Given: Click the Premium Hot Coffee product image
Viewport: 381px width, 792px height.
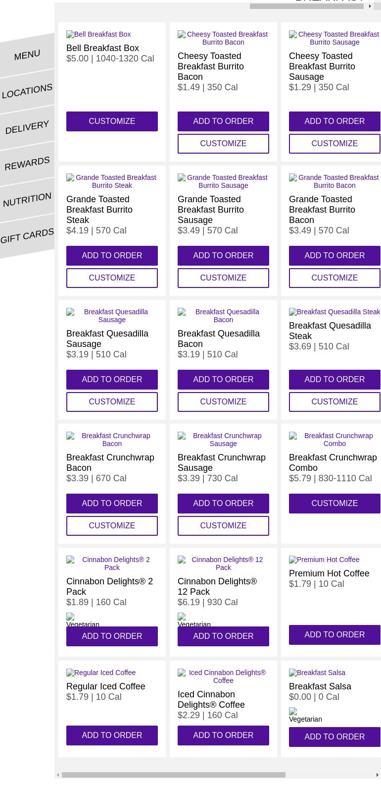Looking at the screenshot, I should (324, 560).
